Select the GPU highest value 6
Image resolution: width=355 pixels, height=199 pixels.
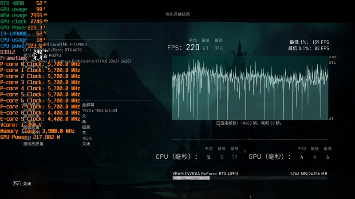pos(327,157)
